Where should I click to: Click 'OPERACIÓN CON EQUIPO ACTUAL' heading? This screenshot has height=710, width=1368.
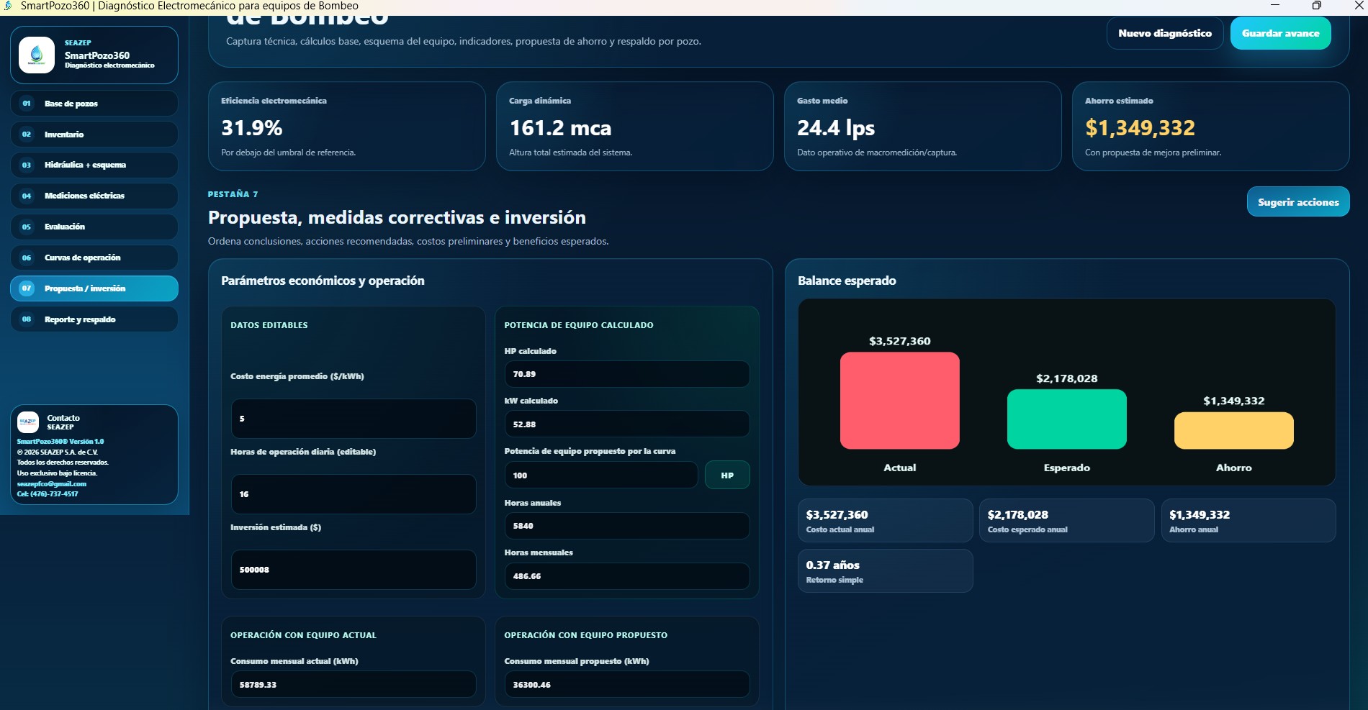click(x=303, y=635)
